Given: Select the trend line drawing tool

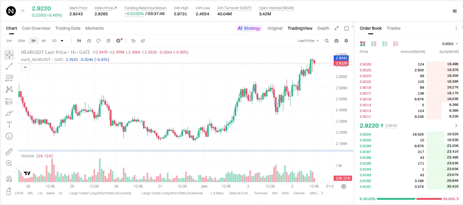Looking at the screenshot, I should 9,66.
